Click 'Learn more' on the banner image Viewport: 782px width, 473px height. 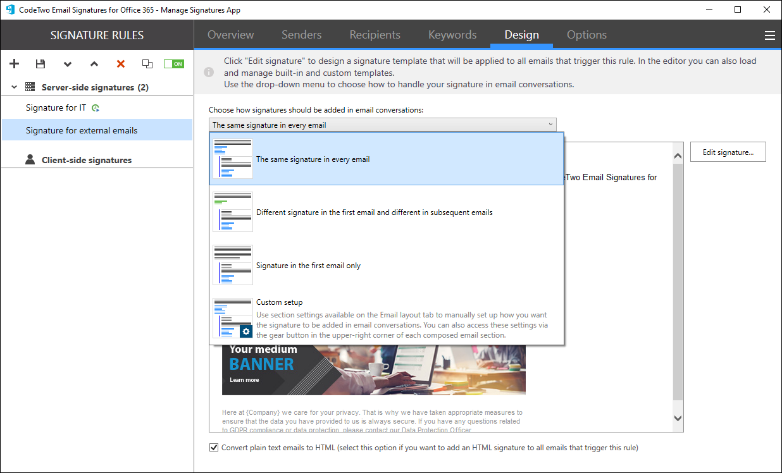point(244,380)
